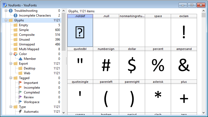Screen dimensions: 208x117
Task: Select the plus glyph cell
Action: pyautogui.click(x=184, y=98)
